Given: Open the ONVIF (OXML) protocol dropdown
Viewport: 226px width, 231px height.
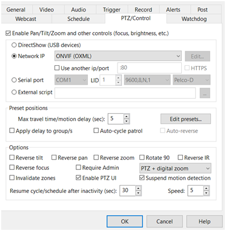Looking at the screenshot, I should (x=118, y=56).
